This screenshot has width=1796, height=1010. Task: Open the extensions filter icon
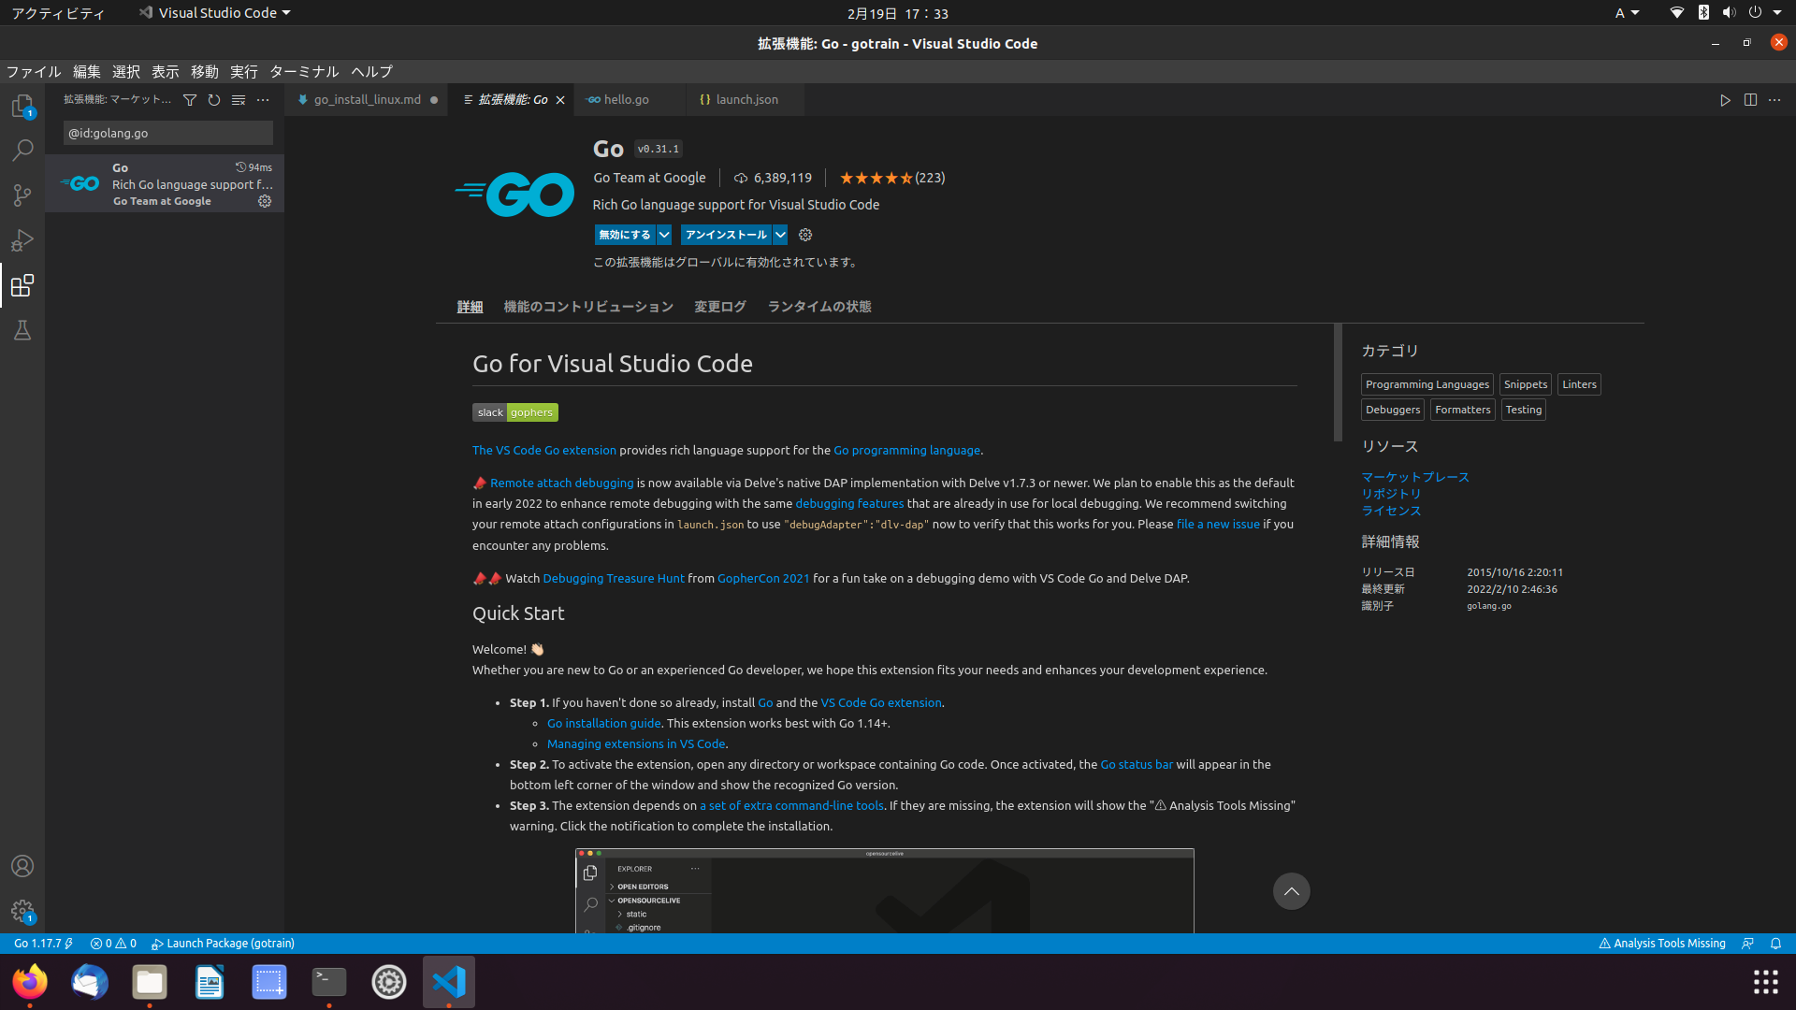190,99
